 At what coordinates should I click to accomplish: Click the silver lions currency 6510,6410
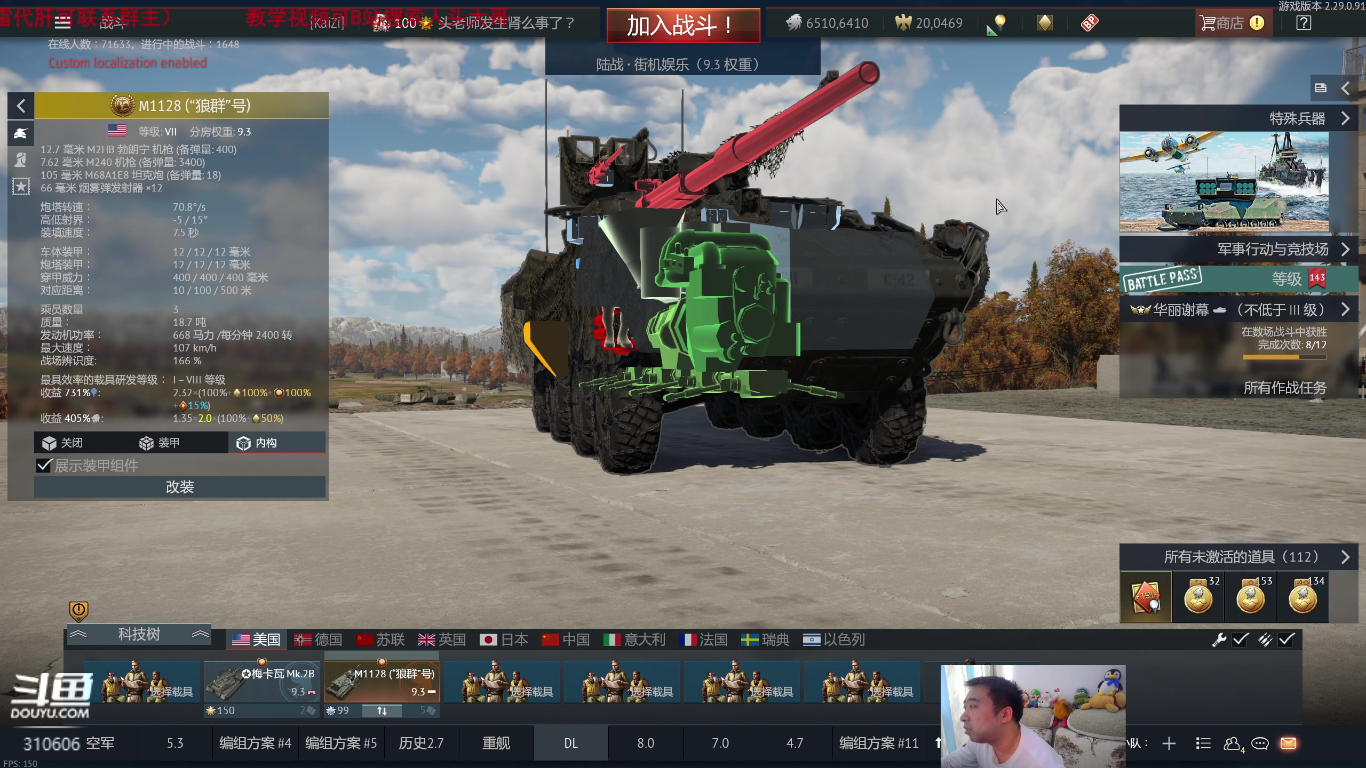pyautogui.click(x=827, y=23)
